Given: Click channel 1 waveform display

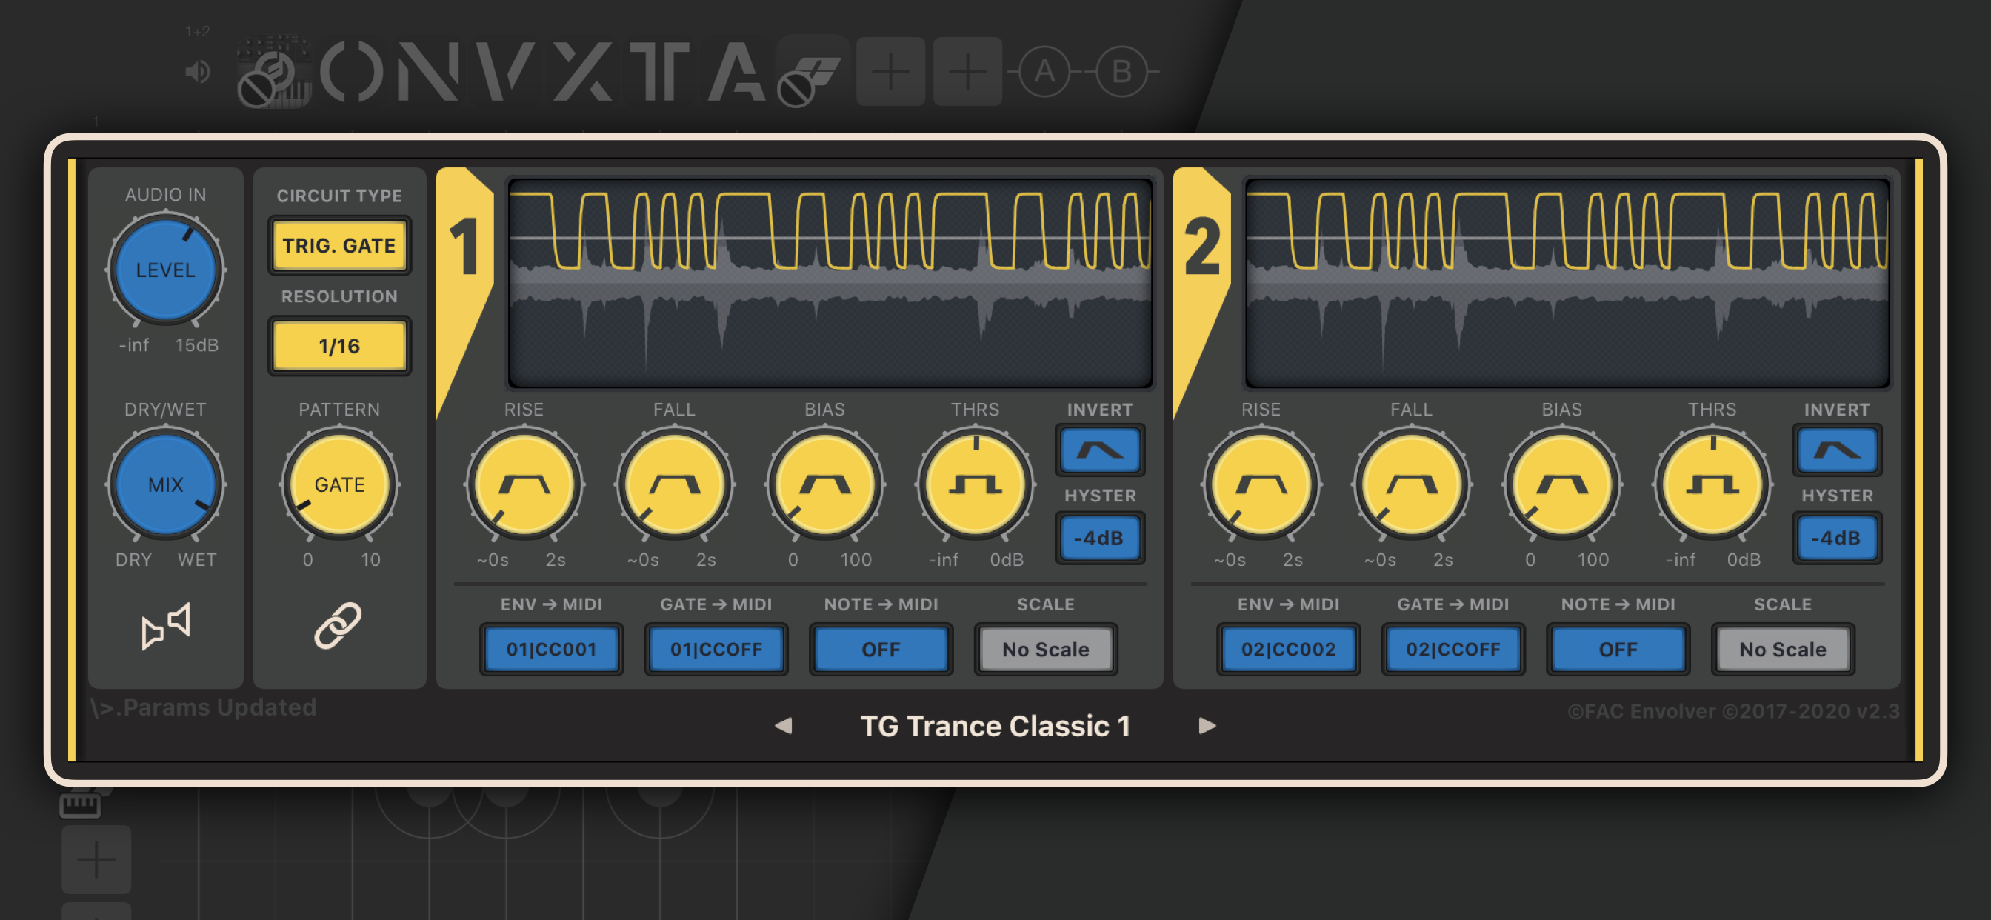Looking at the screenshot, I should [x=830, y=283].
